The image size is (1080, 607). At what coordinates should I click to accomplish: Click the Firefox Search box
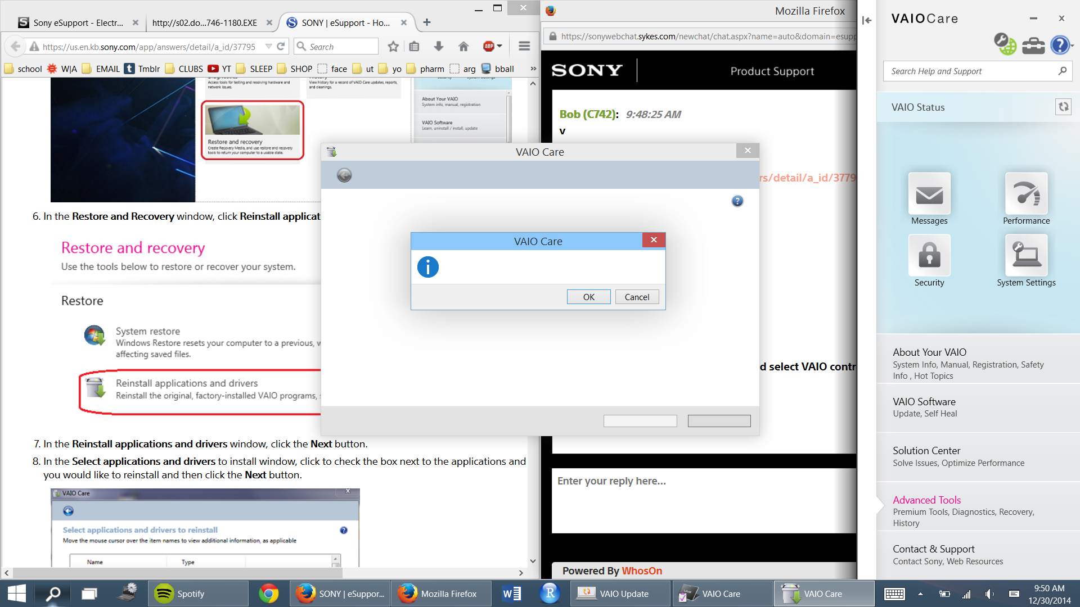tap(336, 47)
